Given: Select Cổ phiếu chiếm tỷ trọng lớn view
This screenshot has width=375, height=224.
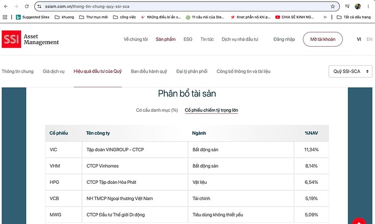Looking at the screenshot, I should coord(211,110).
